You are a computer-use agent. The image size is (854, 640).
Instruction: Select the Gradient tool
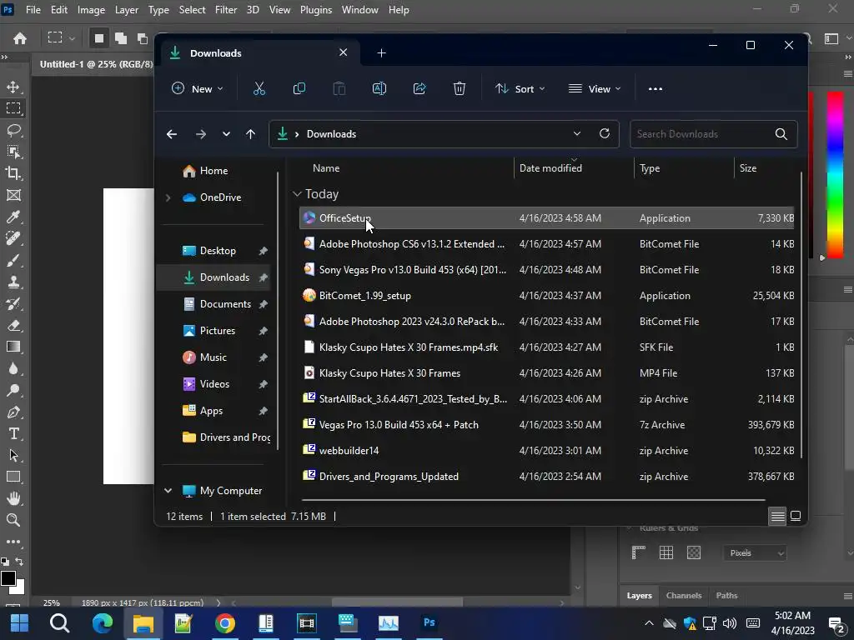(13, 347)
